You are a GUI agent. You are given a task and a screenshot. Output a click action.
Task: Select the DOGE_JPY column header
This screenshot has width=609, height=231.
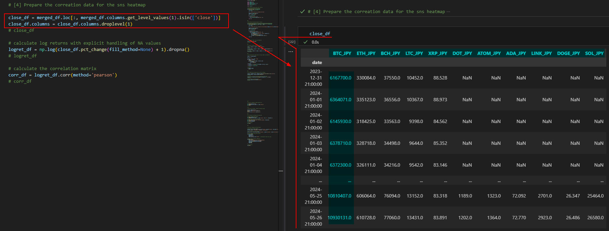568,53
